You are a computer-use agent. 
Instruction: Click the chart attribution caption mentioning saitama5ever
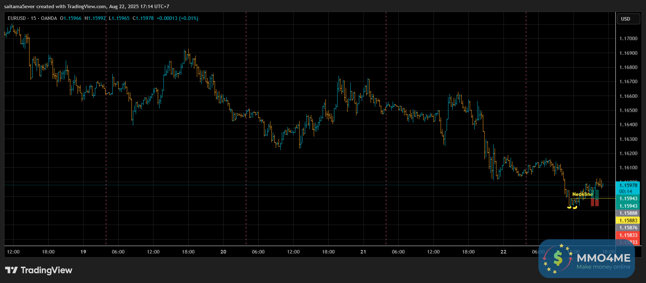click(x=87, y=6)
